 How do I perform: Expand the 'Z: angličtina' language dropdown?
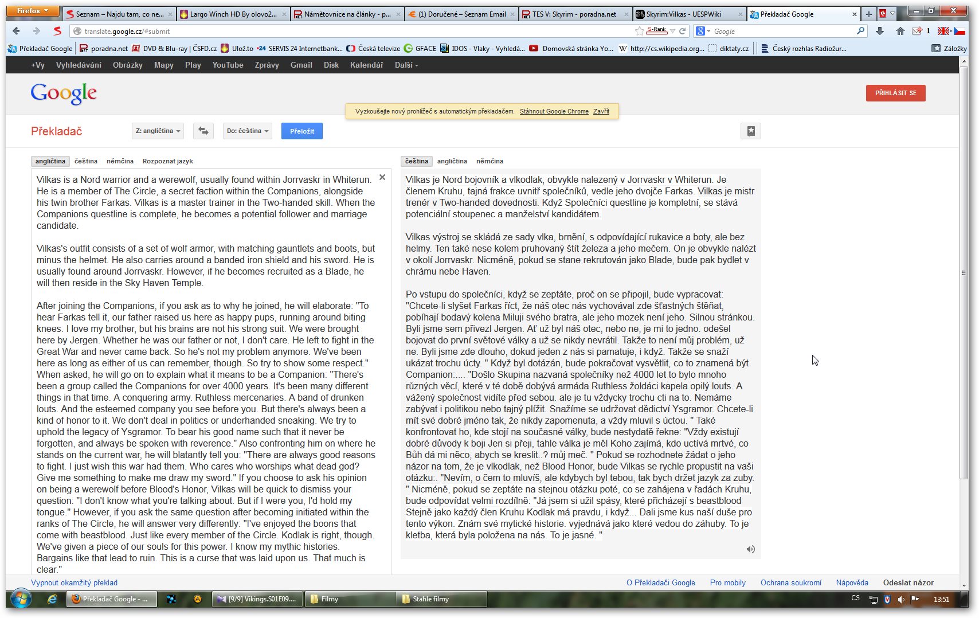coord(158,131)
